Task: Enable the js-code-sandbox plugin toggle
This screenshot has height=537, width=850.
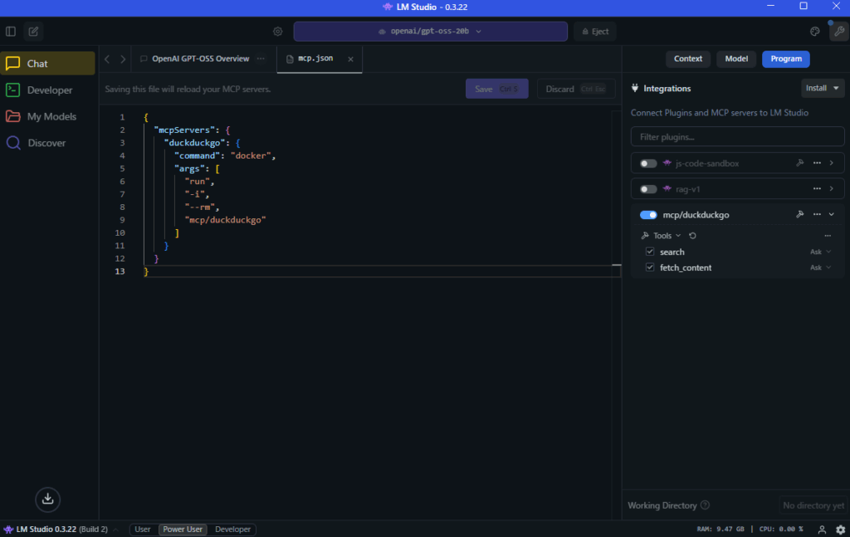Action: pos(648,164)
